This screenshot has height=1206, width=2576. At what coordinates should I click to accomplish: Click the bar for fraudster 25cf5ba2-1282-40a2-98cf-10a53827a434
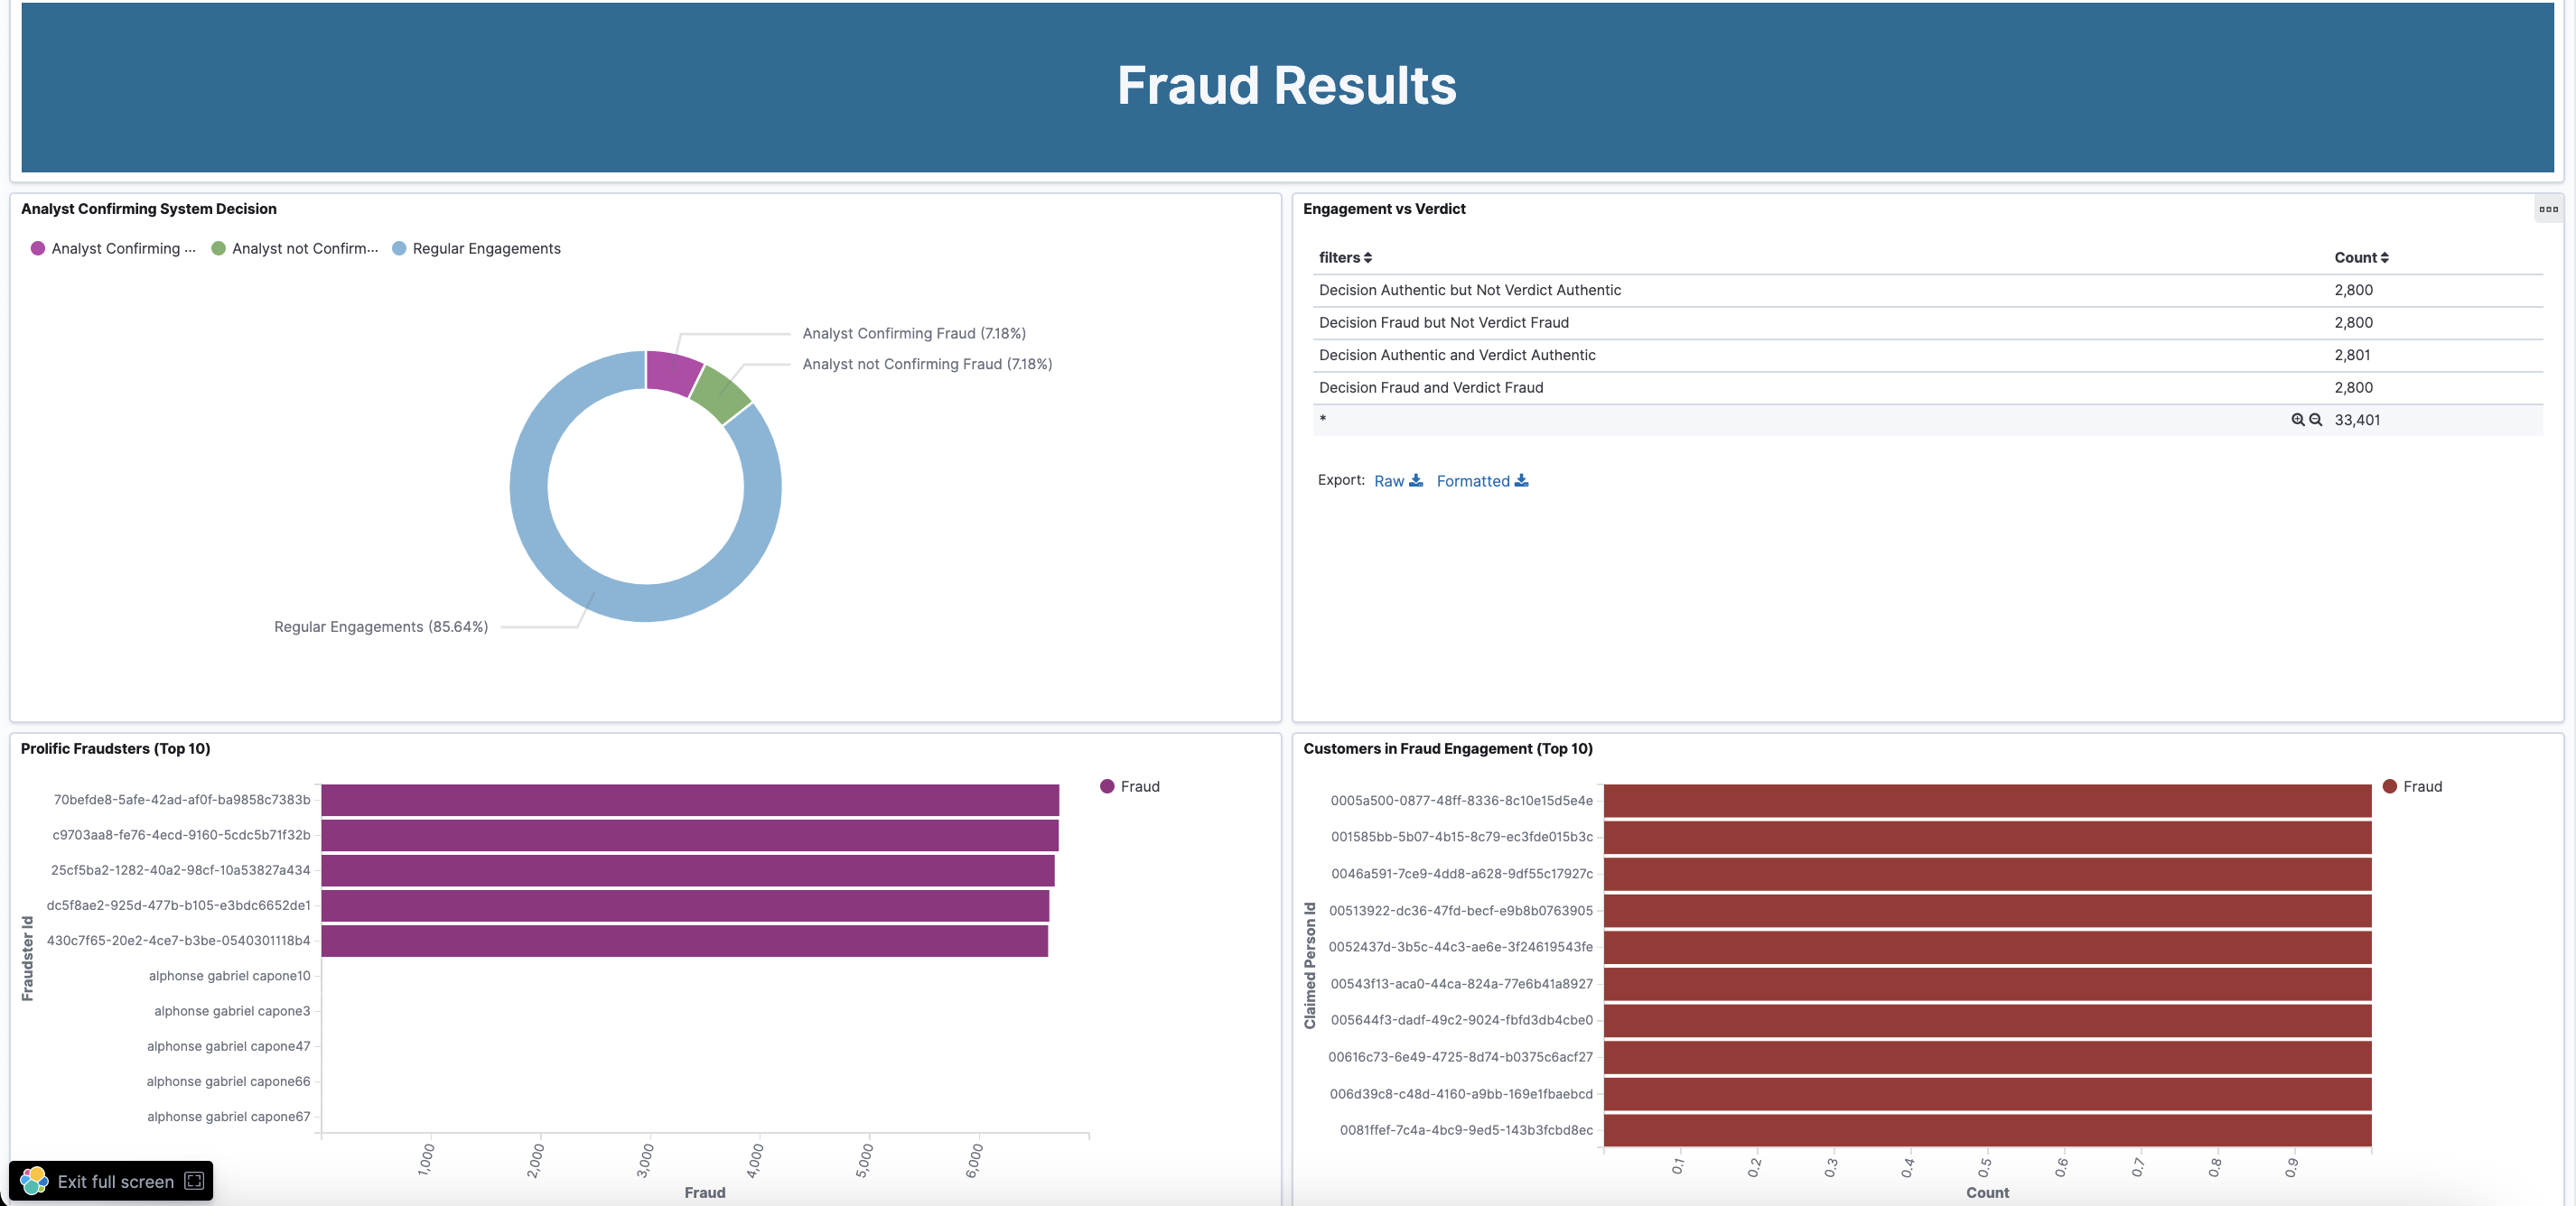pos(688,870)
